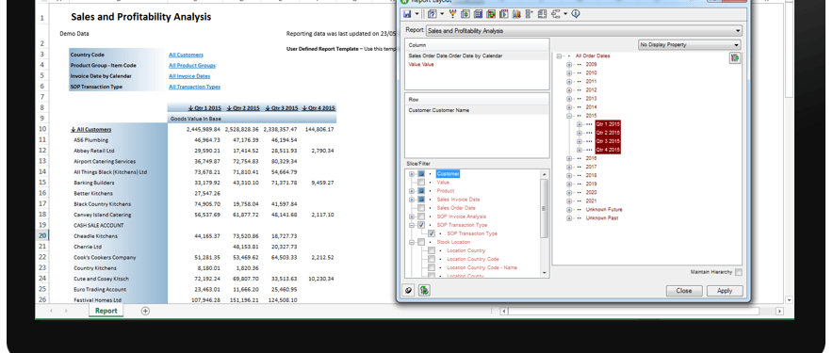Click the Slice/Filter vertical scrollbar thumb

tap(544, 208)
